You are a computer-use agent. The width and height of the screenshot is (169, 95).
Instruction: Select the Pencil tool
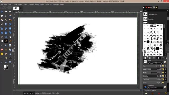(10, 41)
